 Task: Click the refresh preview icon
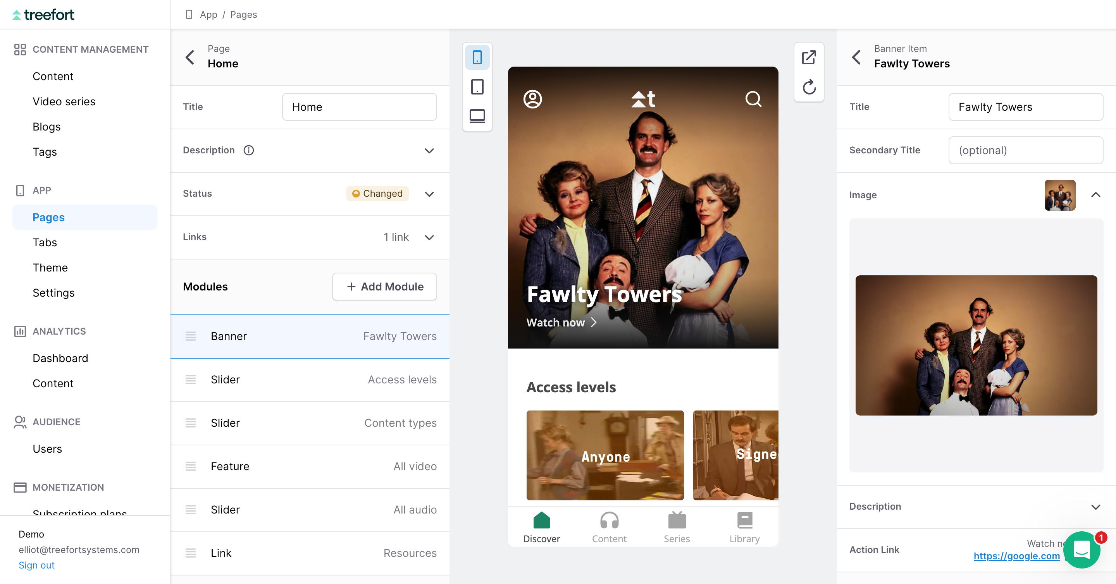pyautogui.click(x=808, y=87)
